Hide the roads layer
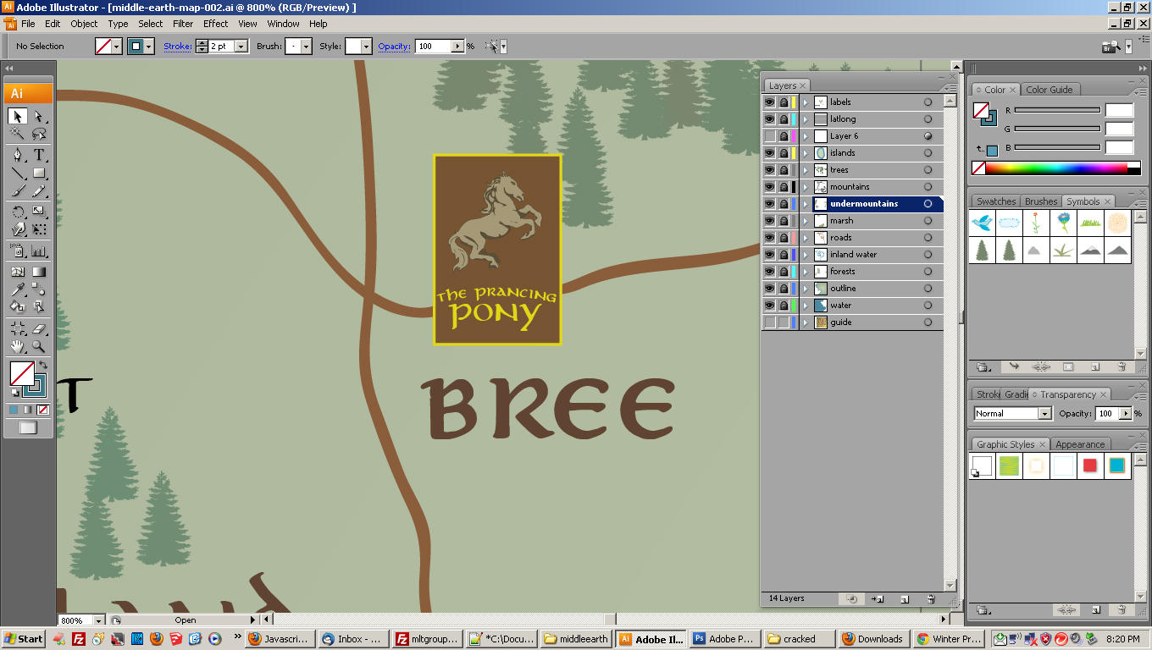This screenshot has width=1152, height=650. [769, 237]
